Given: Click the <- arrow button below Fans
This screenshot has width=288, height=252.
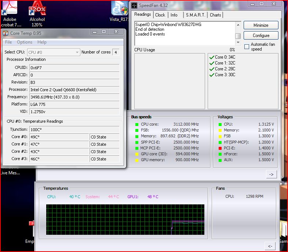Looking at the screenshot, I should tap(270, 246).
